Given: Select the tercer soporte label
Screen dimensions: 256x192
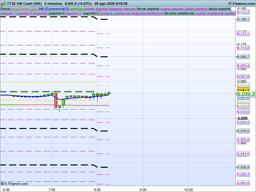Looking at the screenshot, I should coord(148,9).
